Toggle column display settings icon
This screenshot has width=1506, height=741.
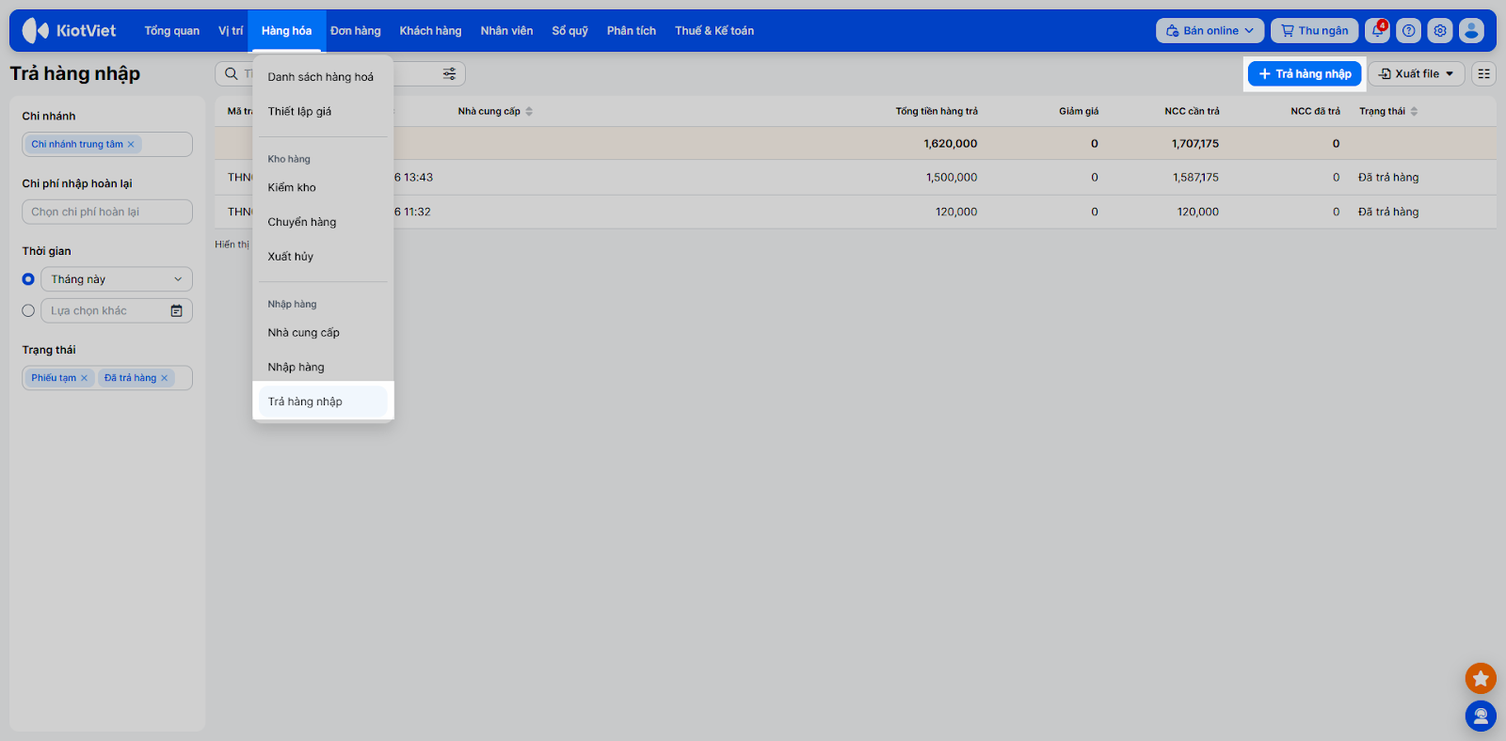(1483, 73)
